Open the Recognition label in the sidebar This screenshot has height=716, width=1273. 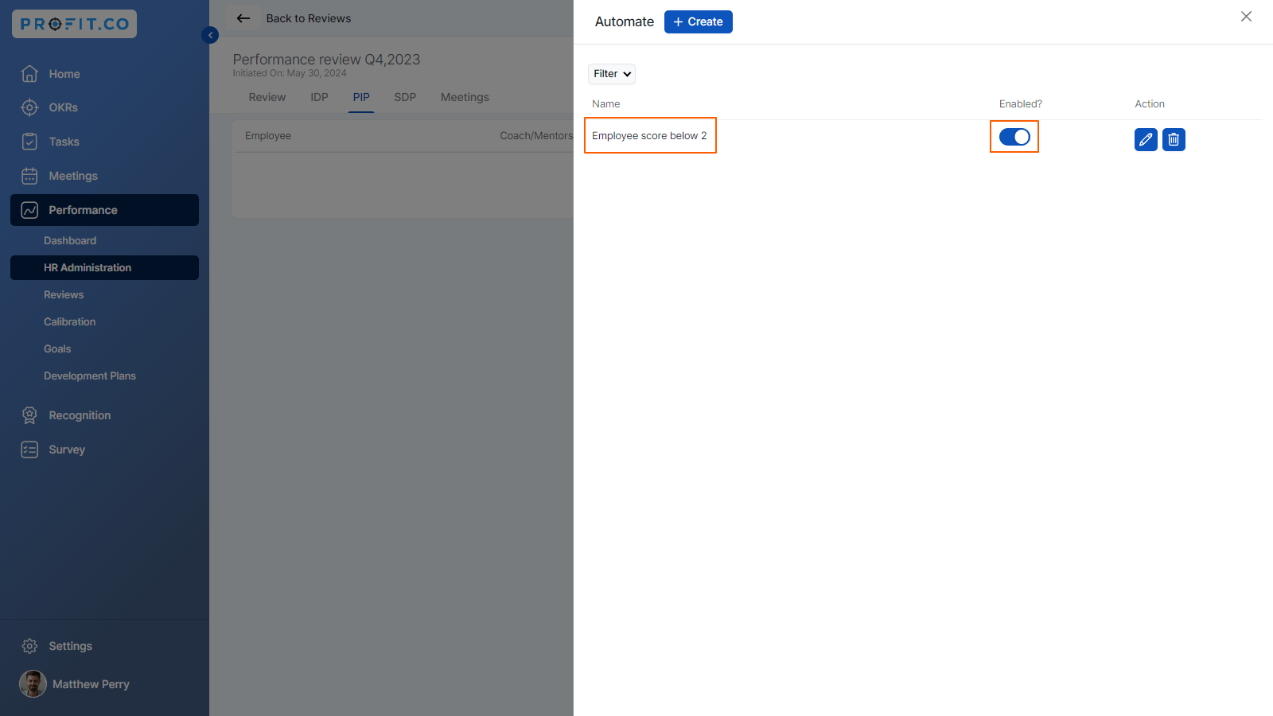coord(80,415)
